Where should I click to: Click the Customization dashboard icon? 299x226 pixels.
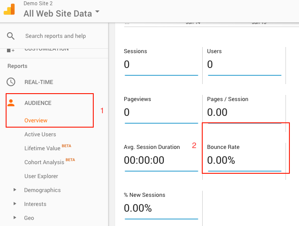(11, 49)
